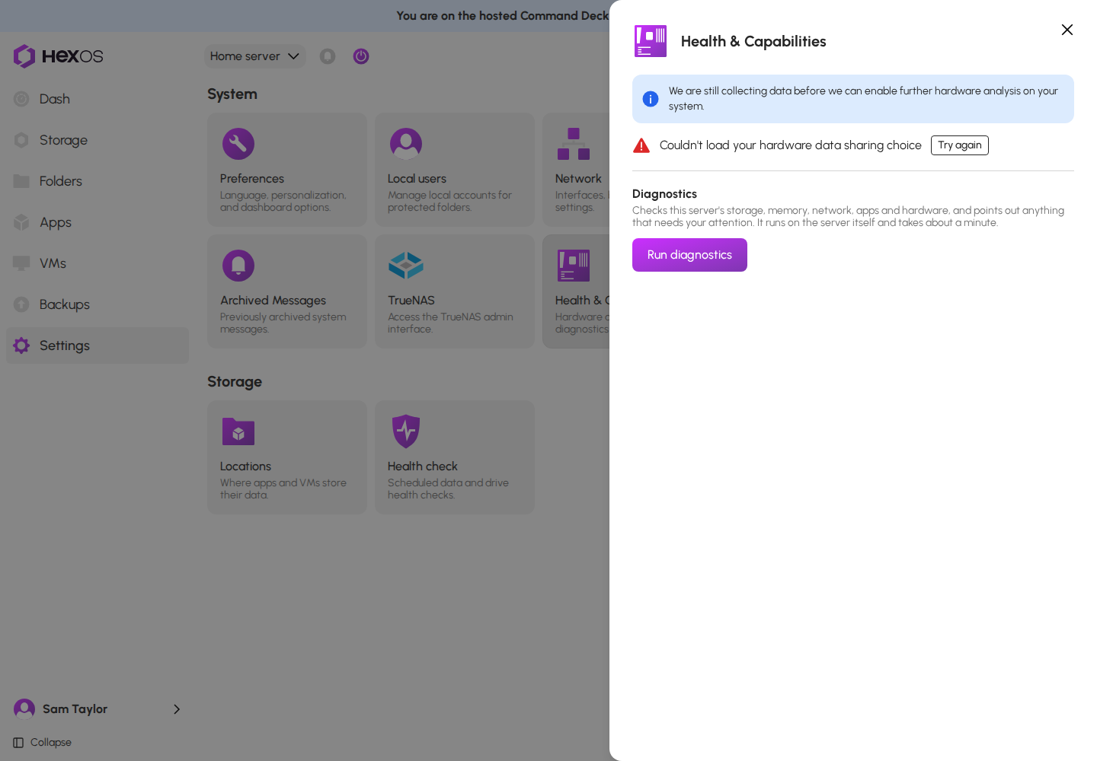This screenshot has height=761, width=1097.
Task: Click Try again for hardware data sharing
Action: [960, 145]
